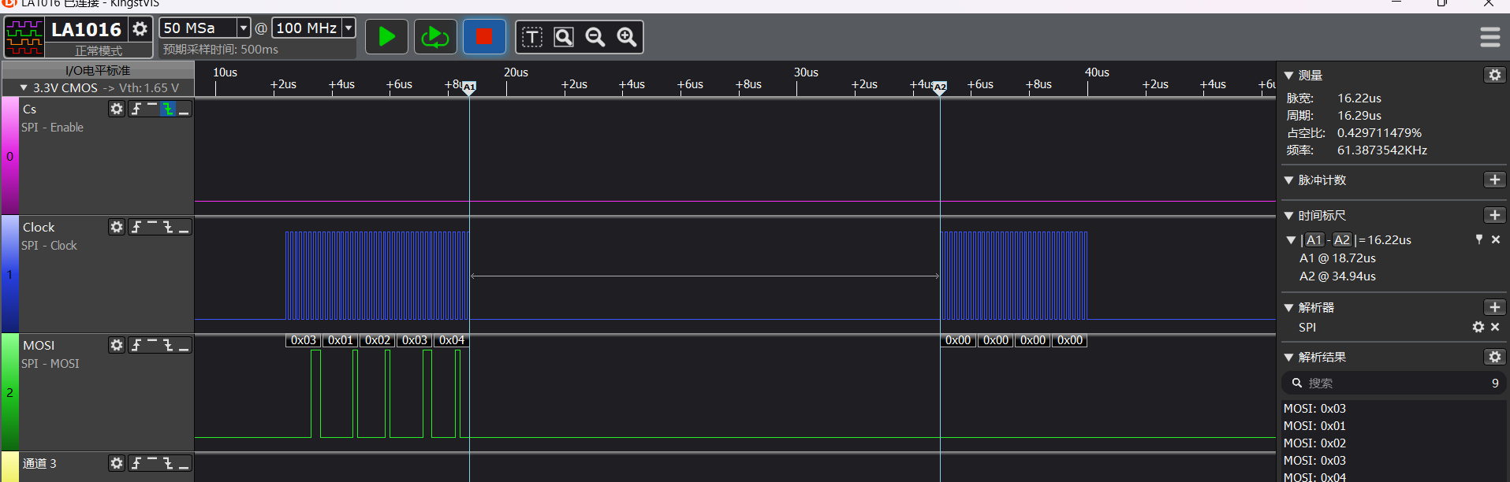Image resolution: width=1510 pixels, height=482 pixels.
Task: Remove the SPI decoder
Action: click(x=1495, y=327)
